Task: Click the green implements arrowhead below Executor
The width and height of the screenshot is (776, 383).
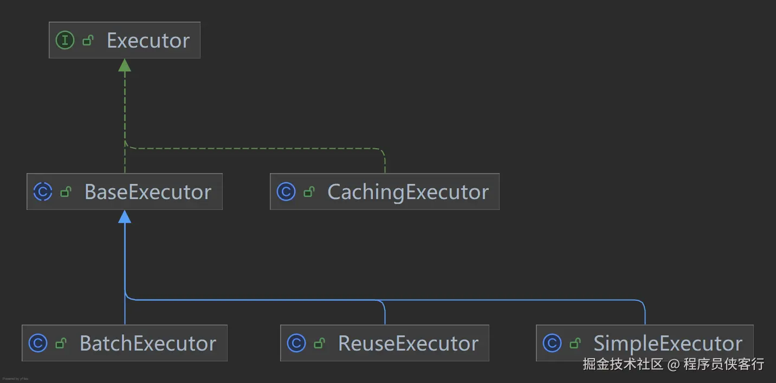Action: point(125,65)
